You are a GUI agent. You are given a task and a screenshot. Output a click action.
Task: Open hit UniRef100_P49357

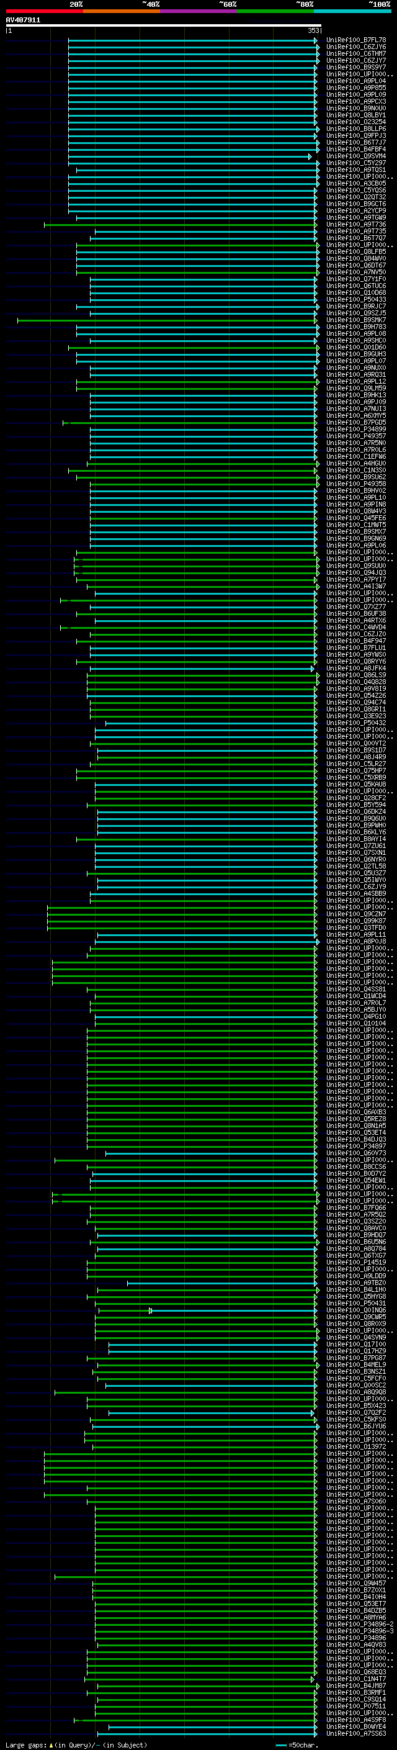(x=355, y=436)
